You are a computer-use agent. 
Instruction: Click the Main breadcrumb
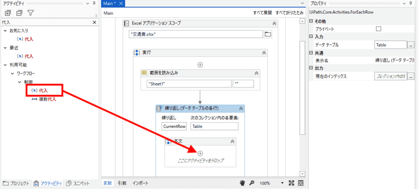tap(108, 13)
